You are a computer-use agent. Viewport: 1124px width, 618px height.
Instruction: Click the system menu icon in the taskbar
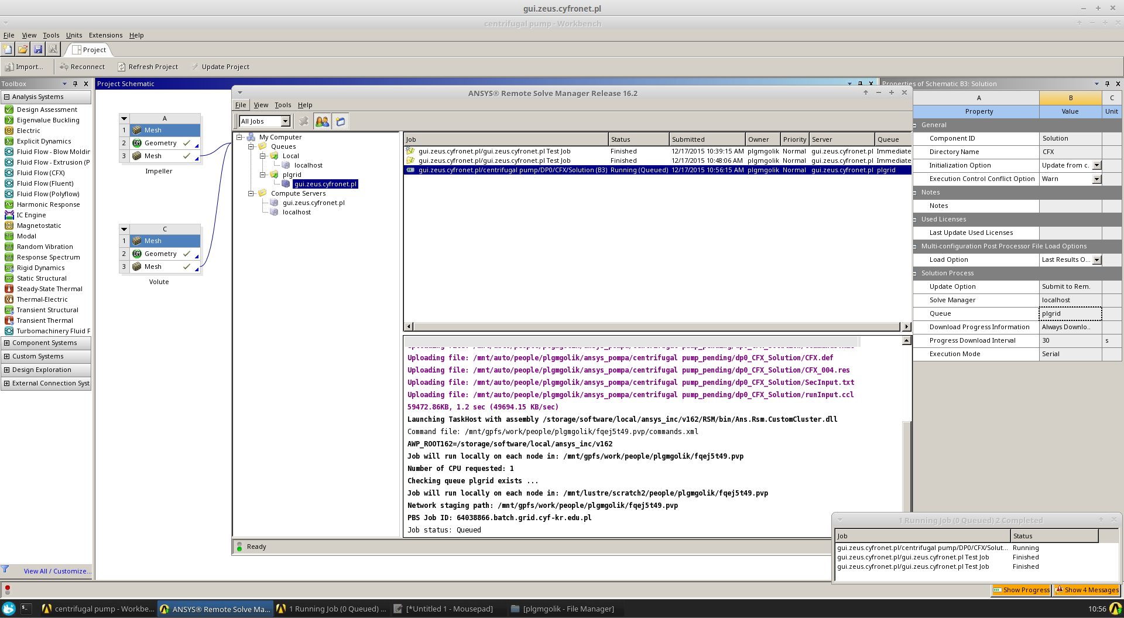click(x=9, y=609)
